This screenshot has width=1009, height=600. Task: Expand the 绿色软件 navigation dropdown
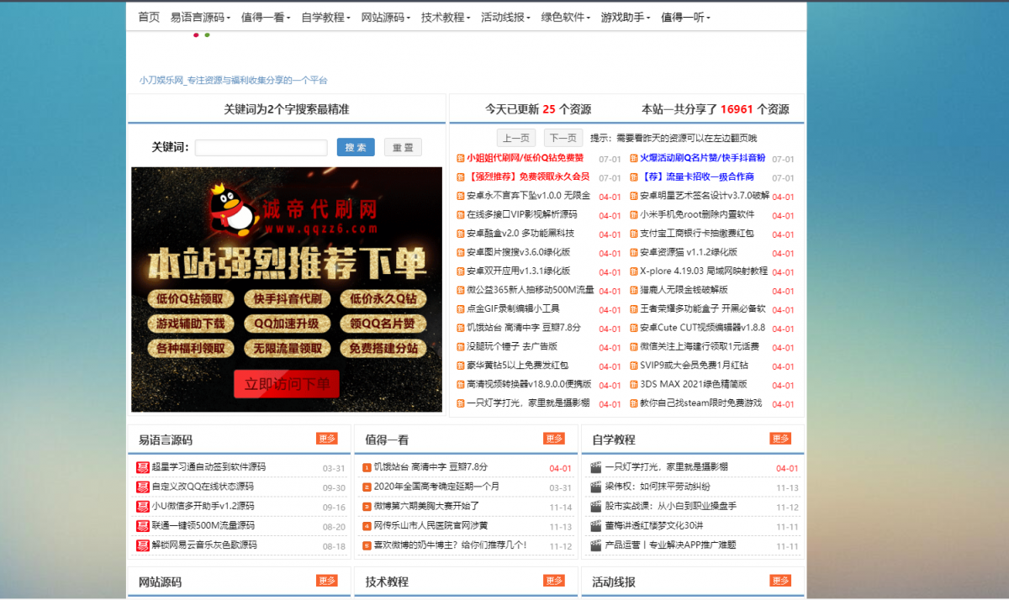[566, 17]
